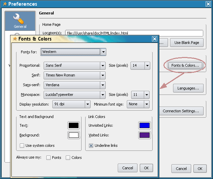This screenshot has height=179, width=213.
Task: Pick the black Text color swatch
Action: click(x=73, y=126)
